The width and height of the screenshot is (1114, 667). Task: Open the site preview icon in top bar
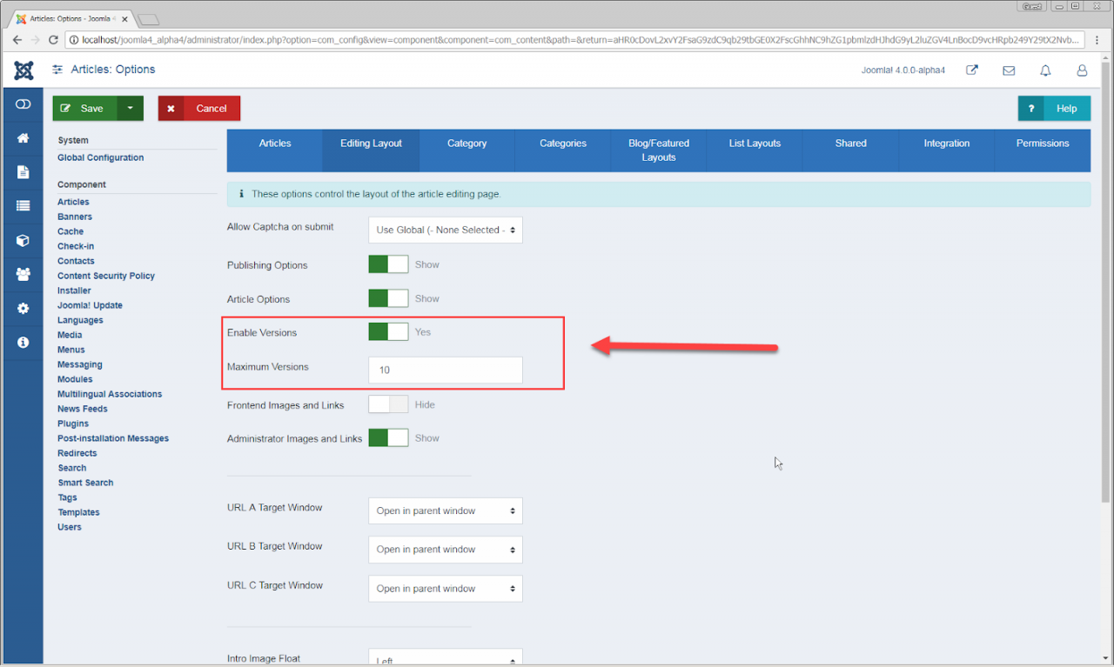click(x=971, y=70)
